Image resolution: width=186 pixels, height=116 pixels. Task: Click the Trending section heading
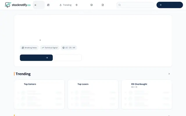[23, 74]
